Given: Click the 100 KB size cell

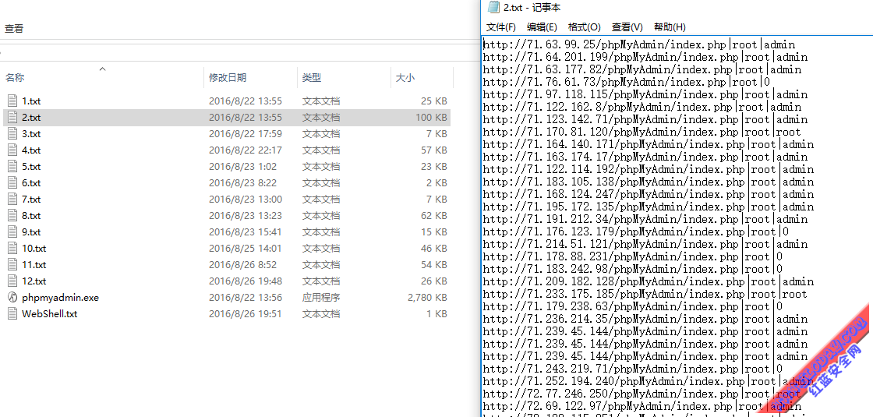Looking at the screenshot, I should pyautogui.click(x=431, y=118).
